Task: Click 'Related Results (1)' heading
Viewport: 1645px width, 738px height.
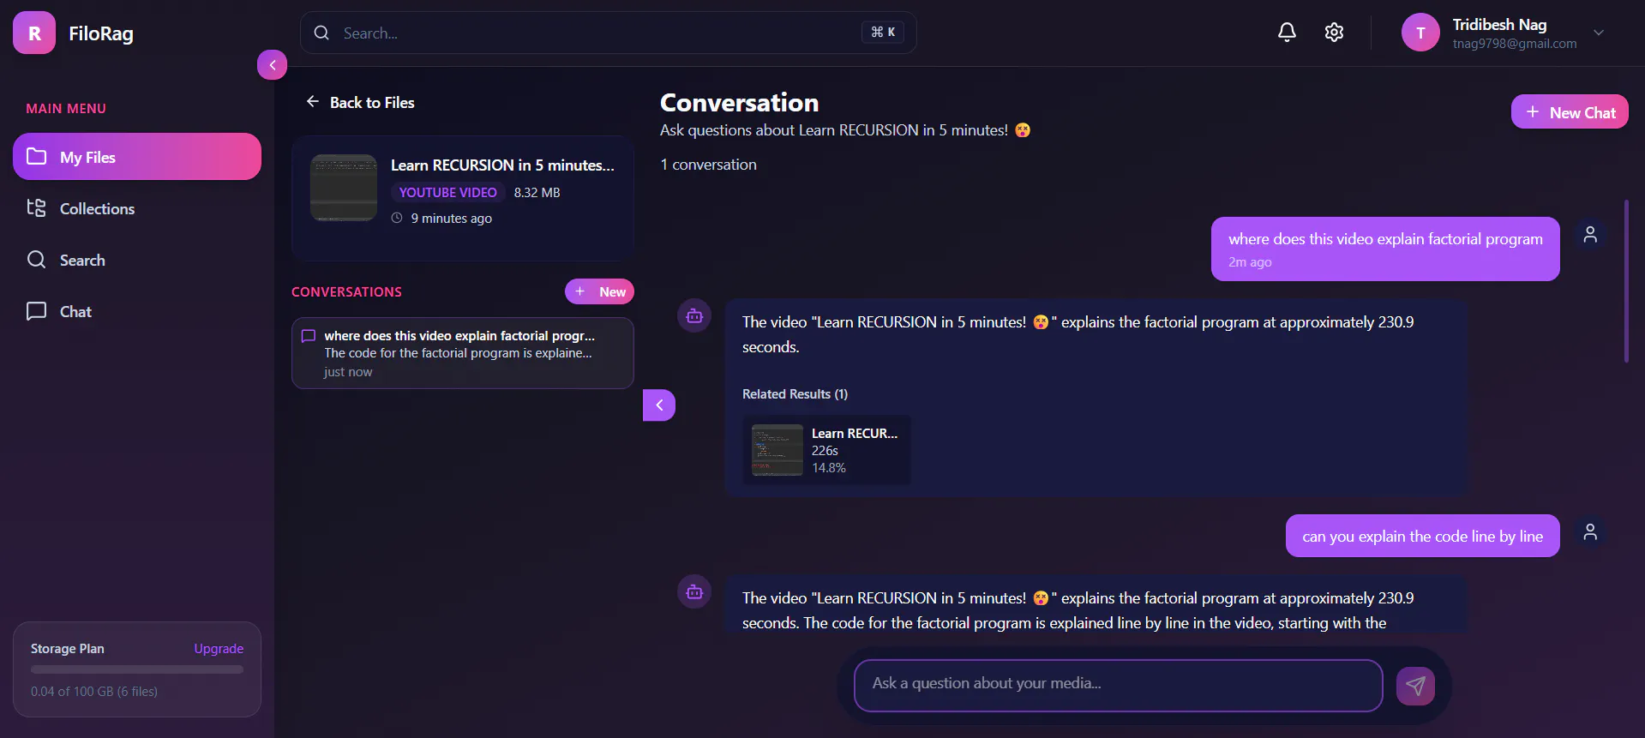Action: point(795,394)
